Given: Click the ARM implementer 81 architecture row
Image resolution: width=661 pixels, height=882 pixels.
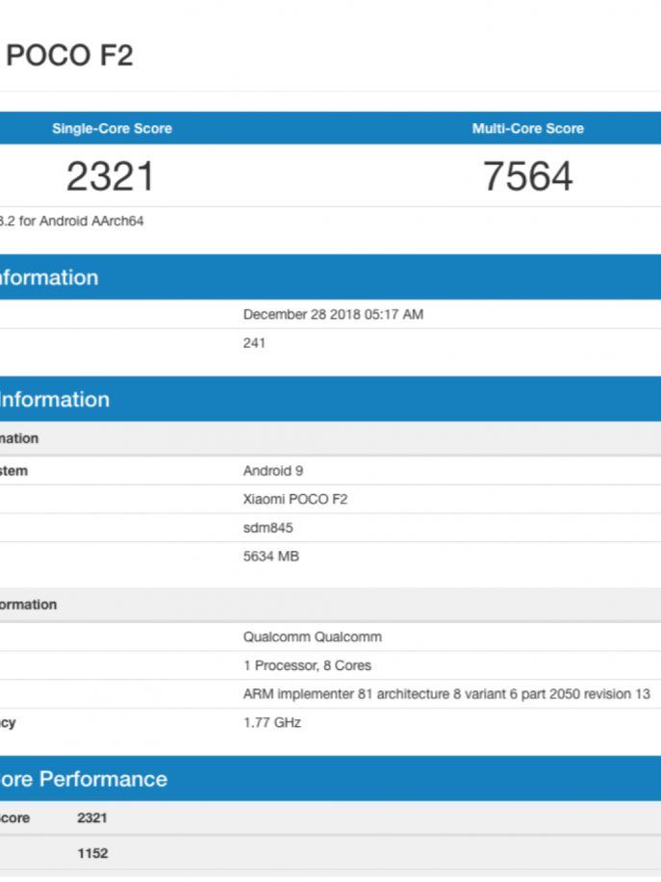Looking at the screenshot, I should point(446,693).
